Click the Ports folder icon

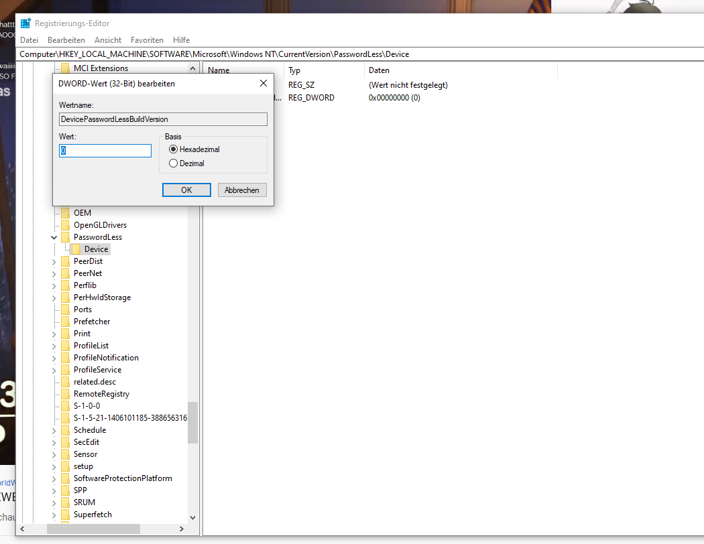66,310
